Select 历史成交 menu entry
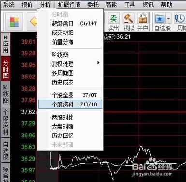This screenshot has height=182, width=186. [x=70, y=82]
